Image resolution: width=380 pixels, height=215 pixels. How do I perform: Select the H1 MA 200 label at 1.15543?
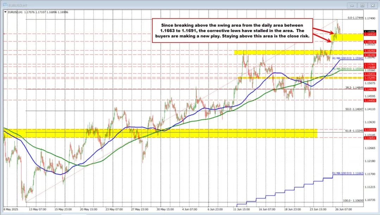click(x=347, y=69)
